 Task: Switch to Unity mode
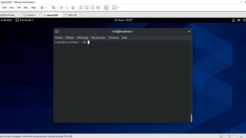(x=98, y=8)
